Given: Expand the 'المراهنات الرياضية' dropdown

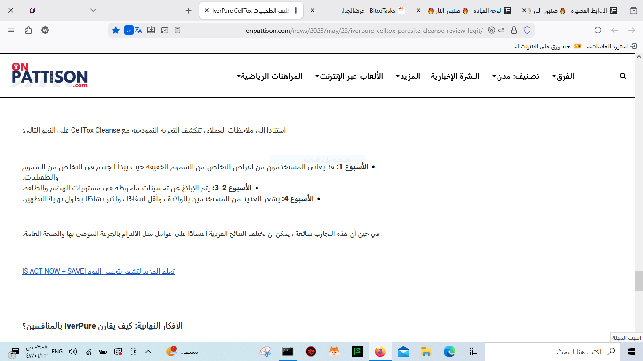Looking at the screenshot, I should click(269, 76).
